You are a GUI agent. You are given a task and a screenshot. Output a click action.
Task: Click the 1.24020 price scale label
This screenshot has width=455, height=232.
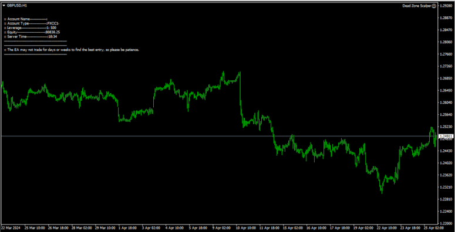[x=446, y=163]
